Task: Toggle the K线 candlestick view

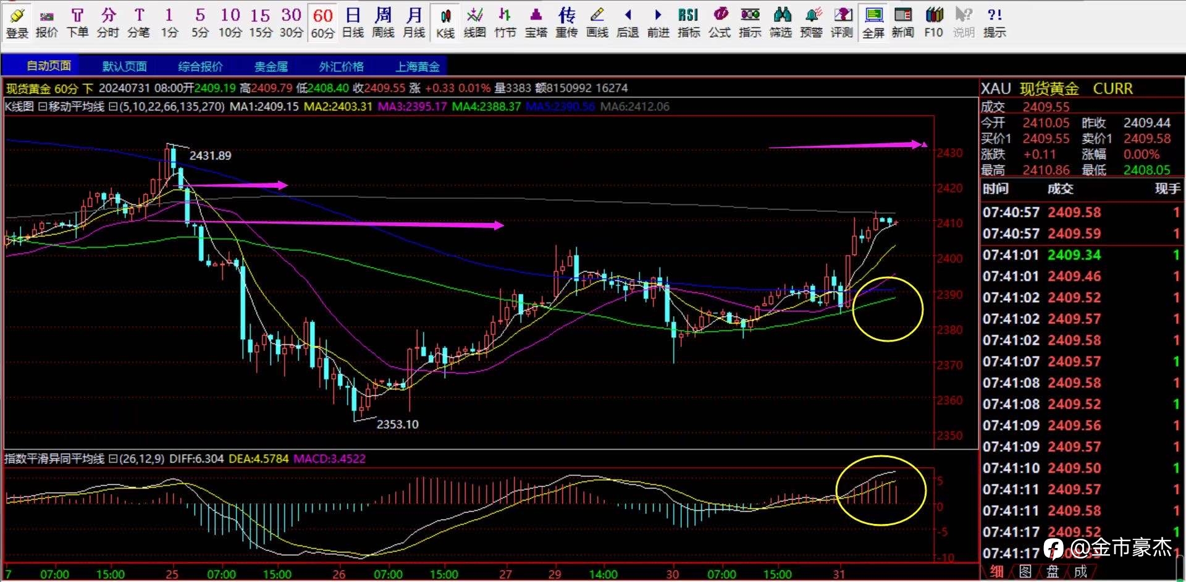Action: tap(445, 23)
